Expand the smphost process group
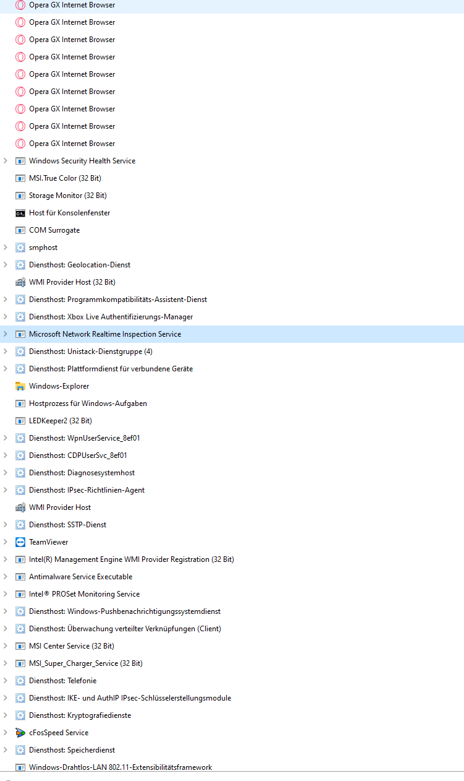 (x=6, y=248)
